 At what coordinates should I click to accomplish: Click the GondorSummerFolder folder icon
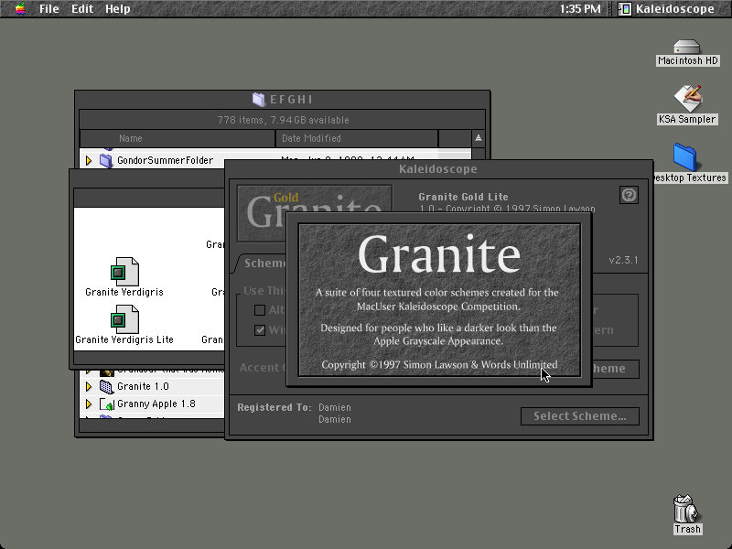pyautogui.click(x=106, y=161)
